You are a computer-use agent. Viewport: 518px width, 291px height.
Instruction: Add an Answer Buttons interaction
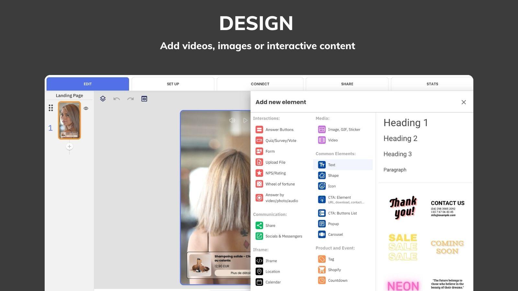click(279, 129)
